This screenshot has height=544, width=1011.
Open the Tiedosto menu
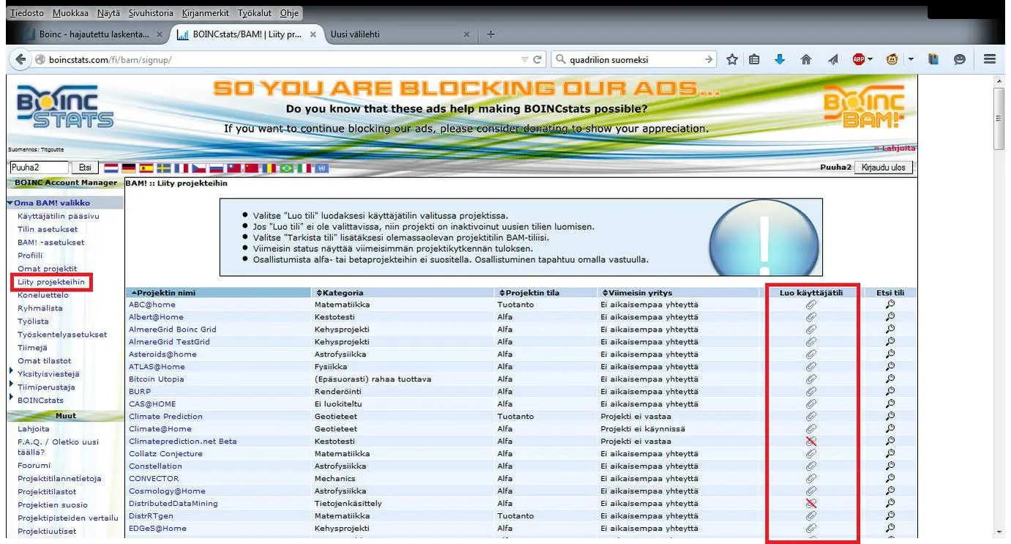pyautogui.click(x=27, y=13)
